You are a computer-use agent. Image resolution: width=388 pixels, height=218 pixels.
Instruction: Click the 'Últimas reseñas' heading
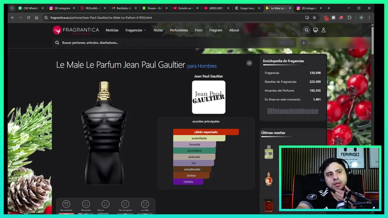point(273,133)
